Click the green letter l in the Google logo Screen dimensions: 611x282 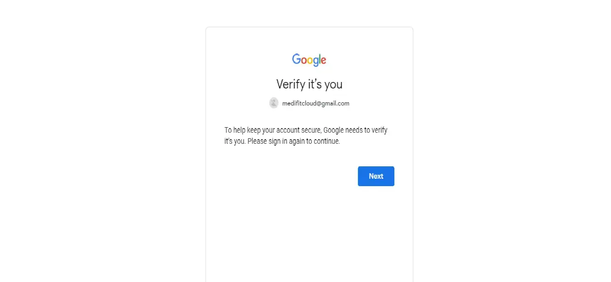320,59
